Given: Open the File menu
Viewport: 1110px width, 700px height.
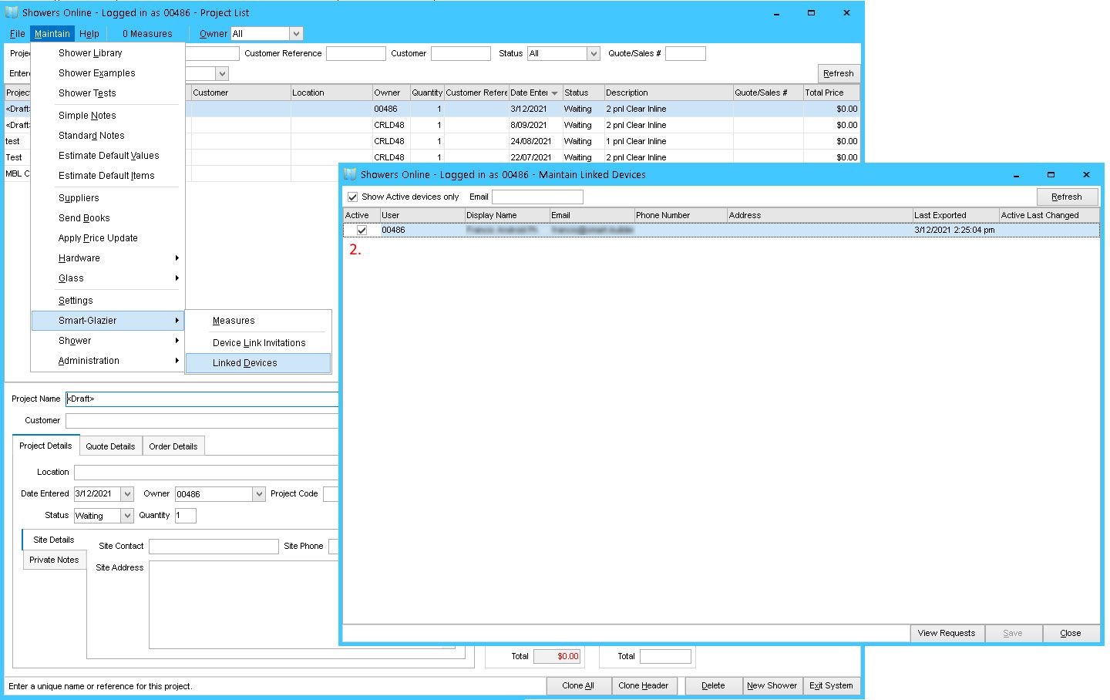Looking at the screenshot, I should 17,34.
